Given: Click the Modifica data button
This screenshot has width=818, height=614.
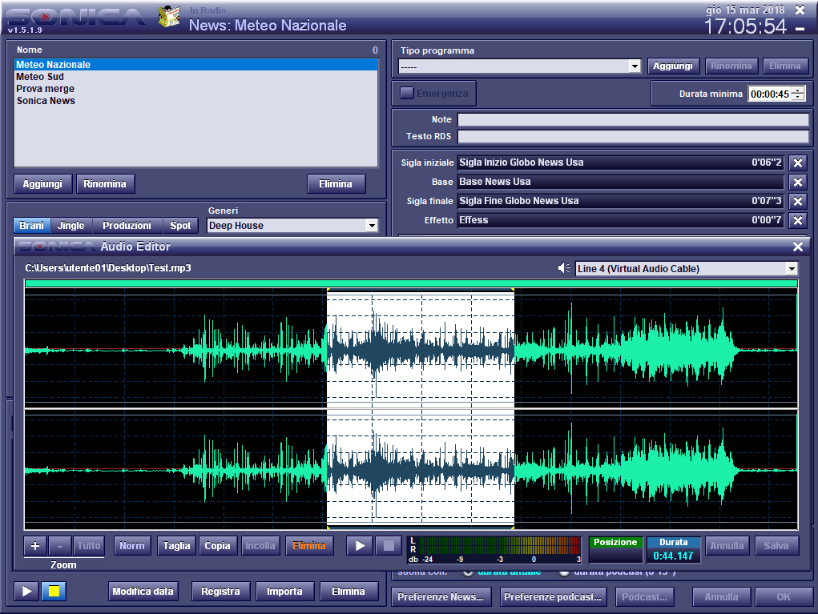Looking at the screenshot, I should coord(143,592).
